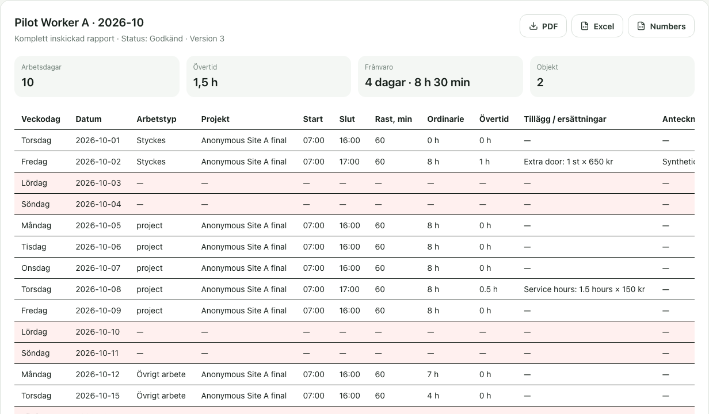Click the Pilot Worker A · 2026-10 title
Viewport: 709px width, 414px height.
point(79,22)
